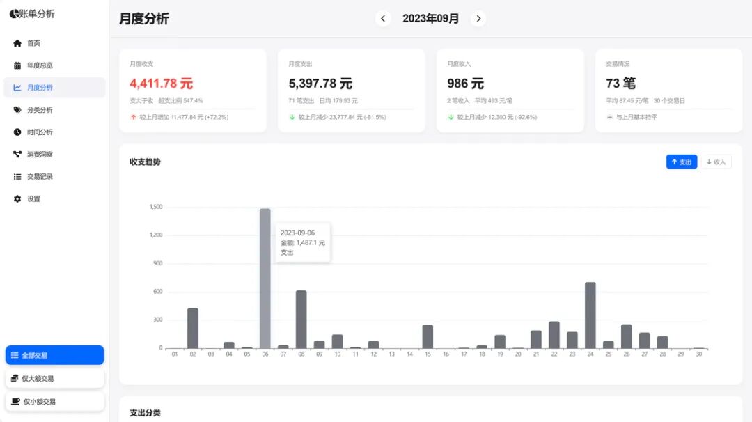Open 时间分析 in the sidebar
This screenshot has width=752, height=422.
[55, 132]
